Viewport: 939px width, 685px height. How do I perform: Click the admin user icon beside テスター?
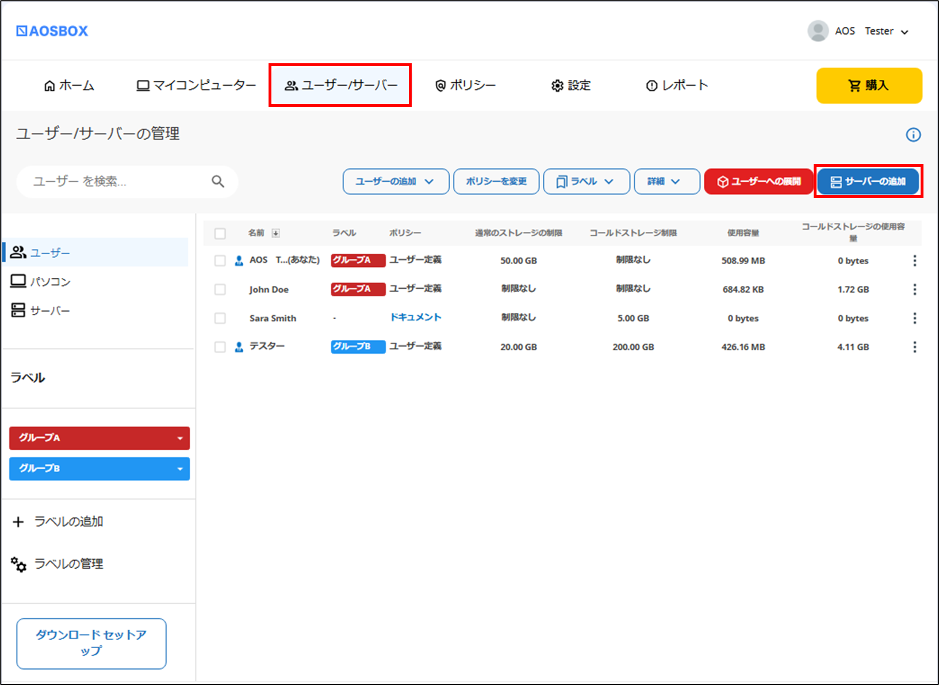(239, 347)
